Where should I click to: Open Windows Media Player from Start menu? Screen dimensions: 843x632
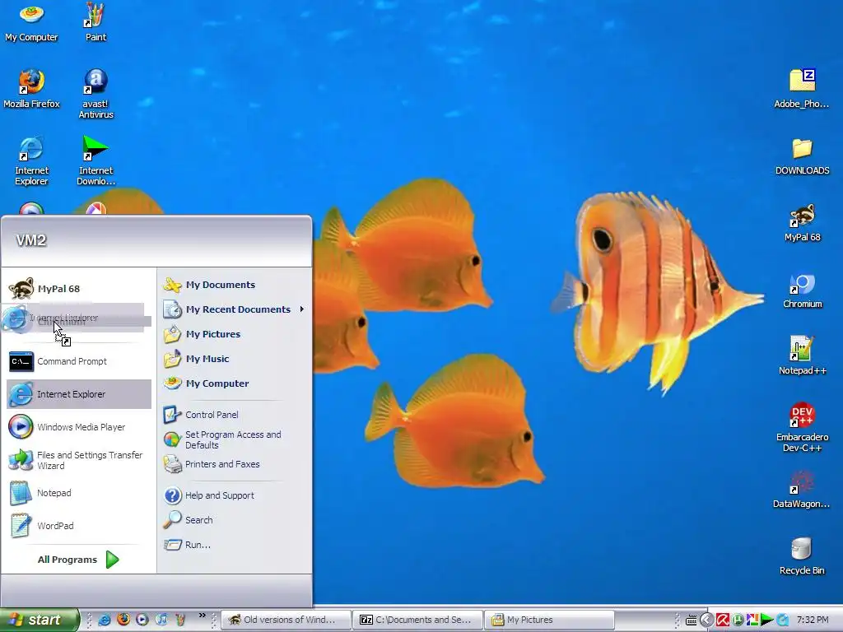(79, 427)
